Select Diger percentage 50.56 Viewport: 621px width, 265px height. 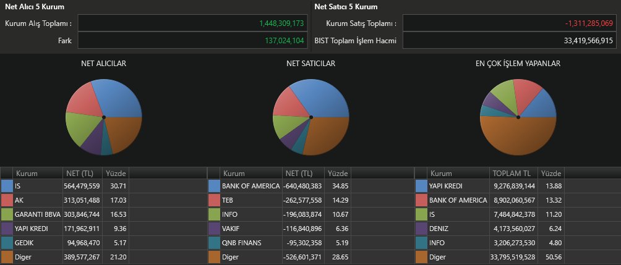[x=554, y=257]
